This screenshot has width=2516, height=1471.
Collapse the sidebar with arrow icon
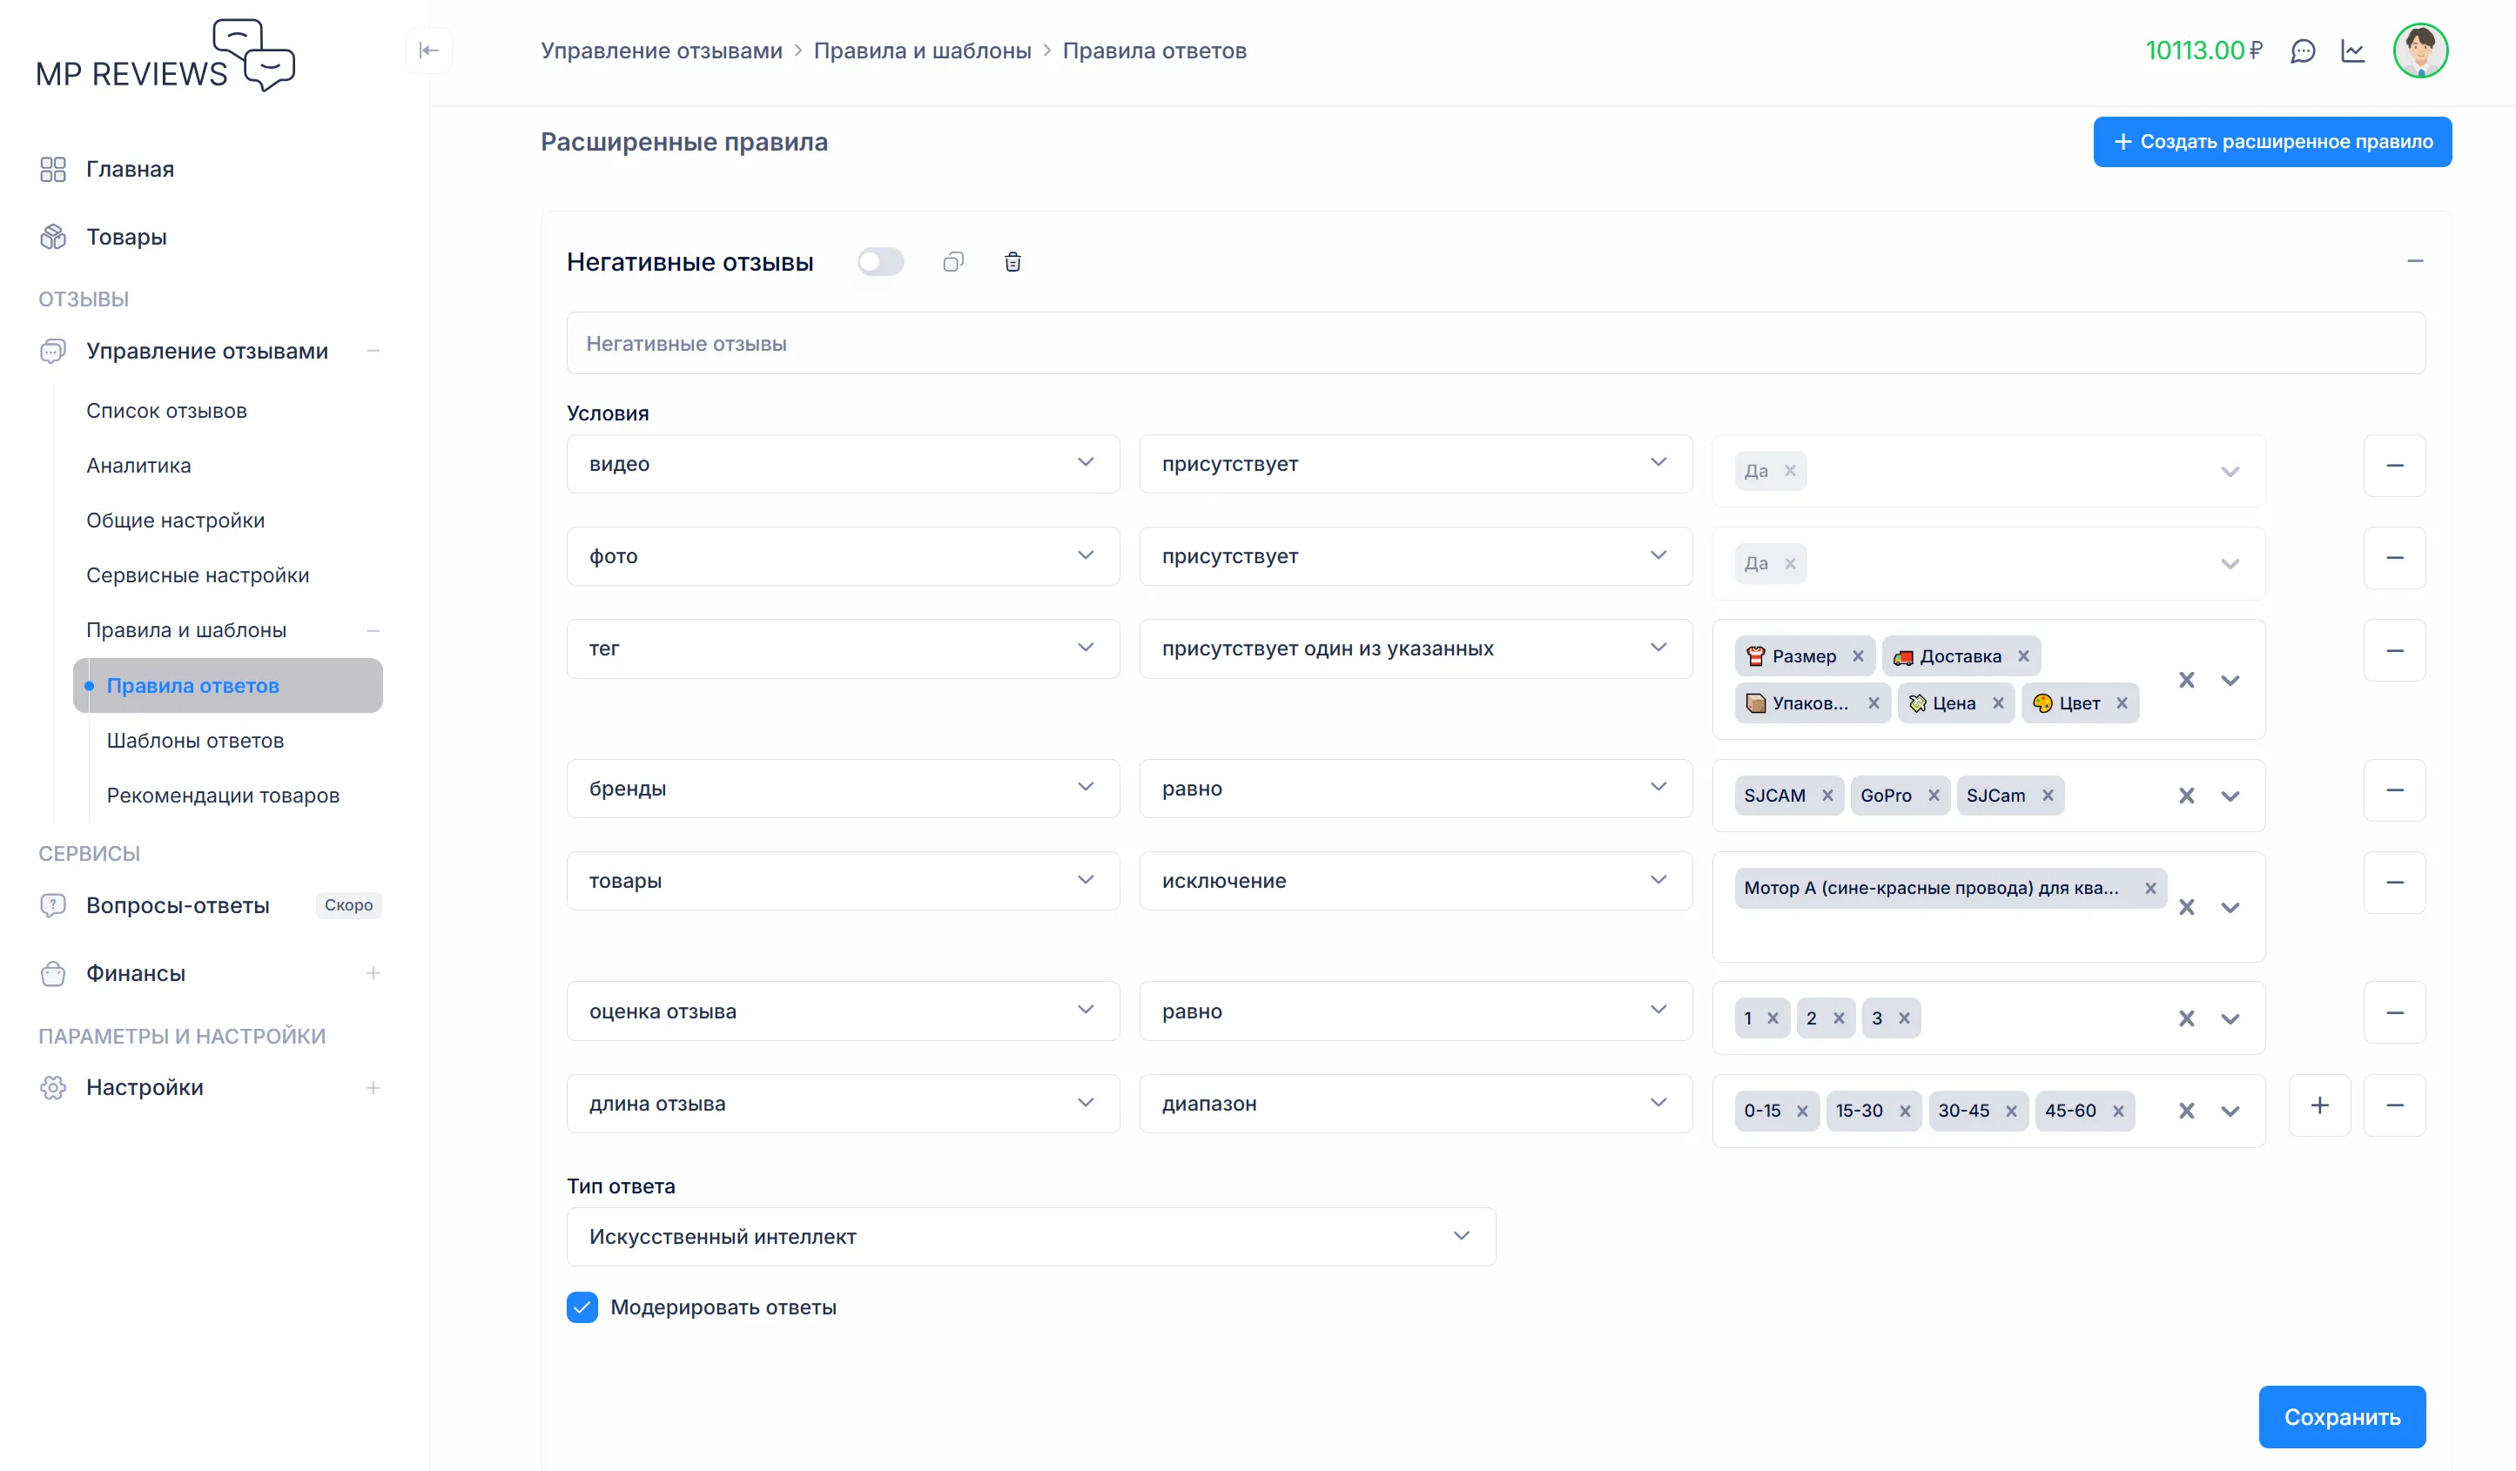(x=429, y=50)
